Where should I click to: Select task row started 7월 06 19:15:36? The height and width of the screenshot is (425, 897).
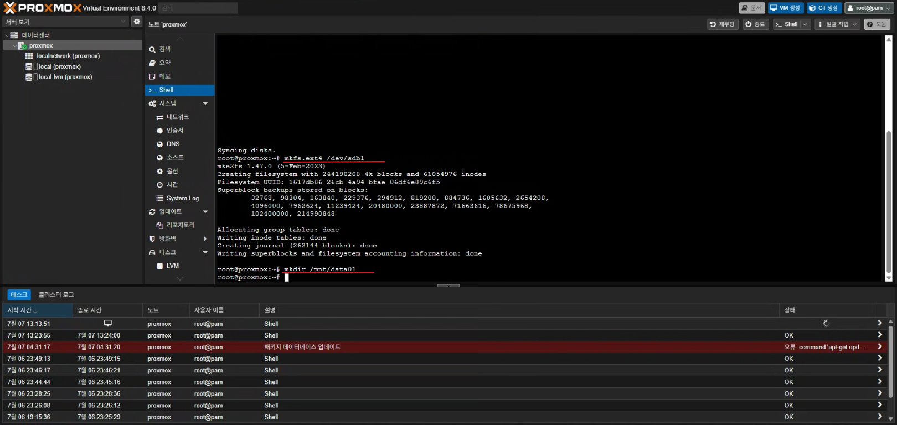445,417
